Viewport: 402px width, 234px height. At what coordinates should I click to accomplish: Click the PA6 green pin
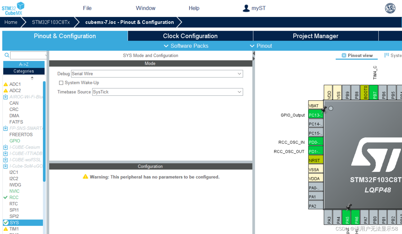[x=355, y=217]
